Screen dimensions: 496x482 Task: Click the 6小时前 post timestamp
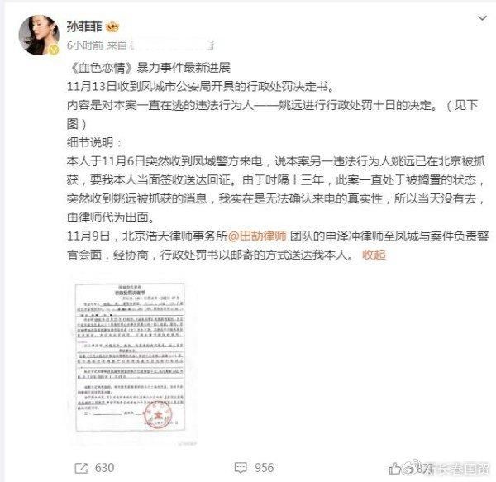point(85,45)
